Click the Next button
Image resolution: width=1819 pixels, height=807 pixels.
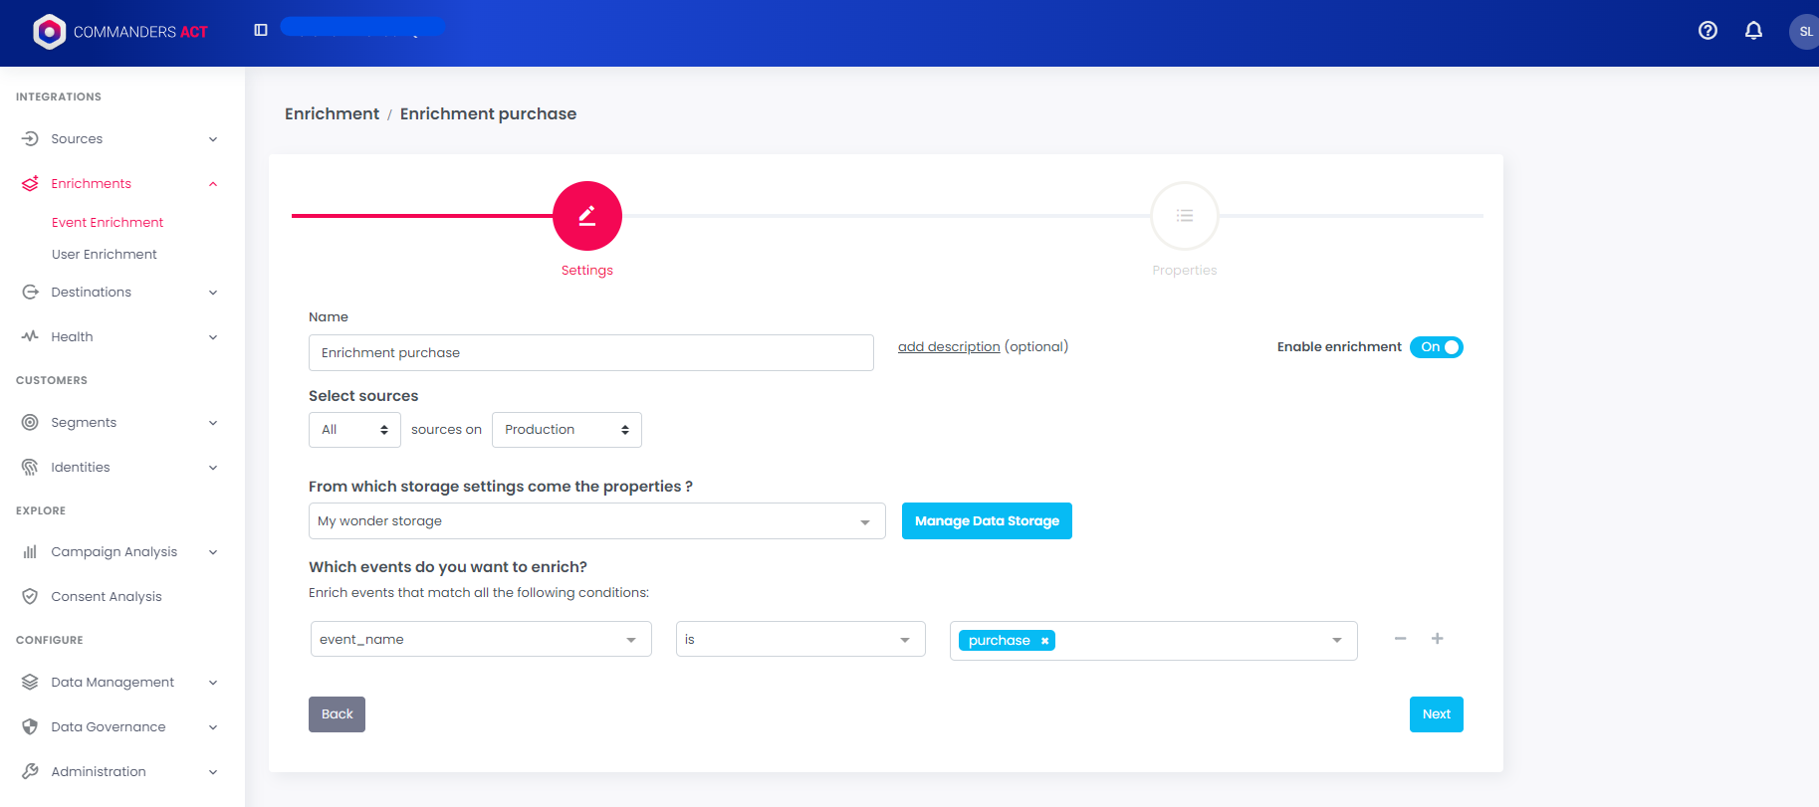1436,714
